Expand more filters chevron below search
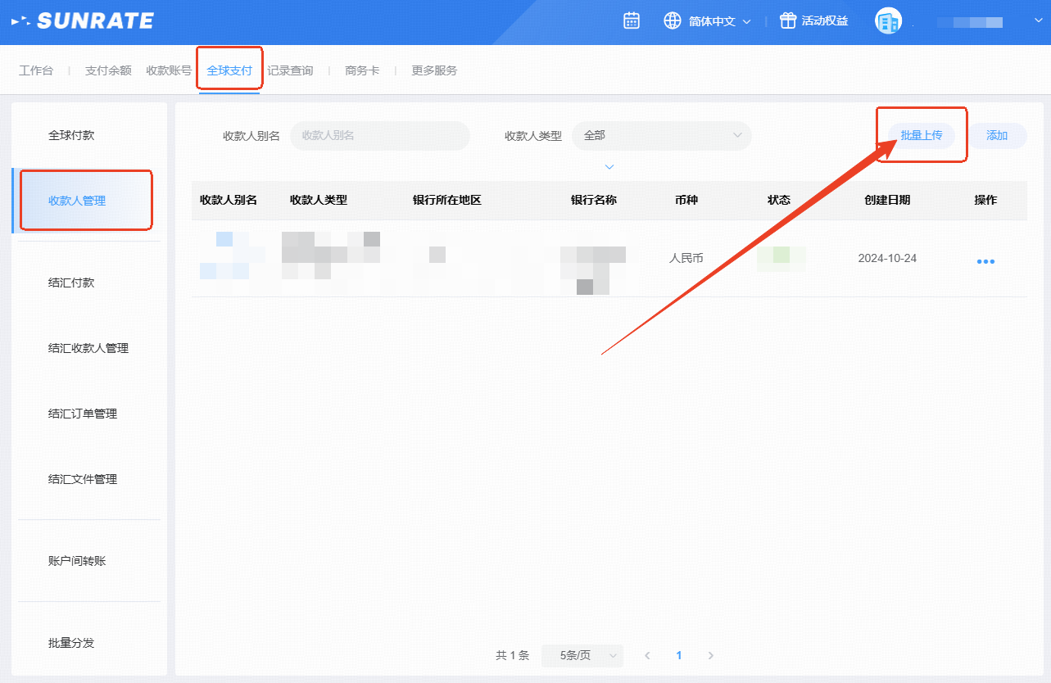Image resolution: width=1051 pixels, height=683 pixels. coord(609,167)
